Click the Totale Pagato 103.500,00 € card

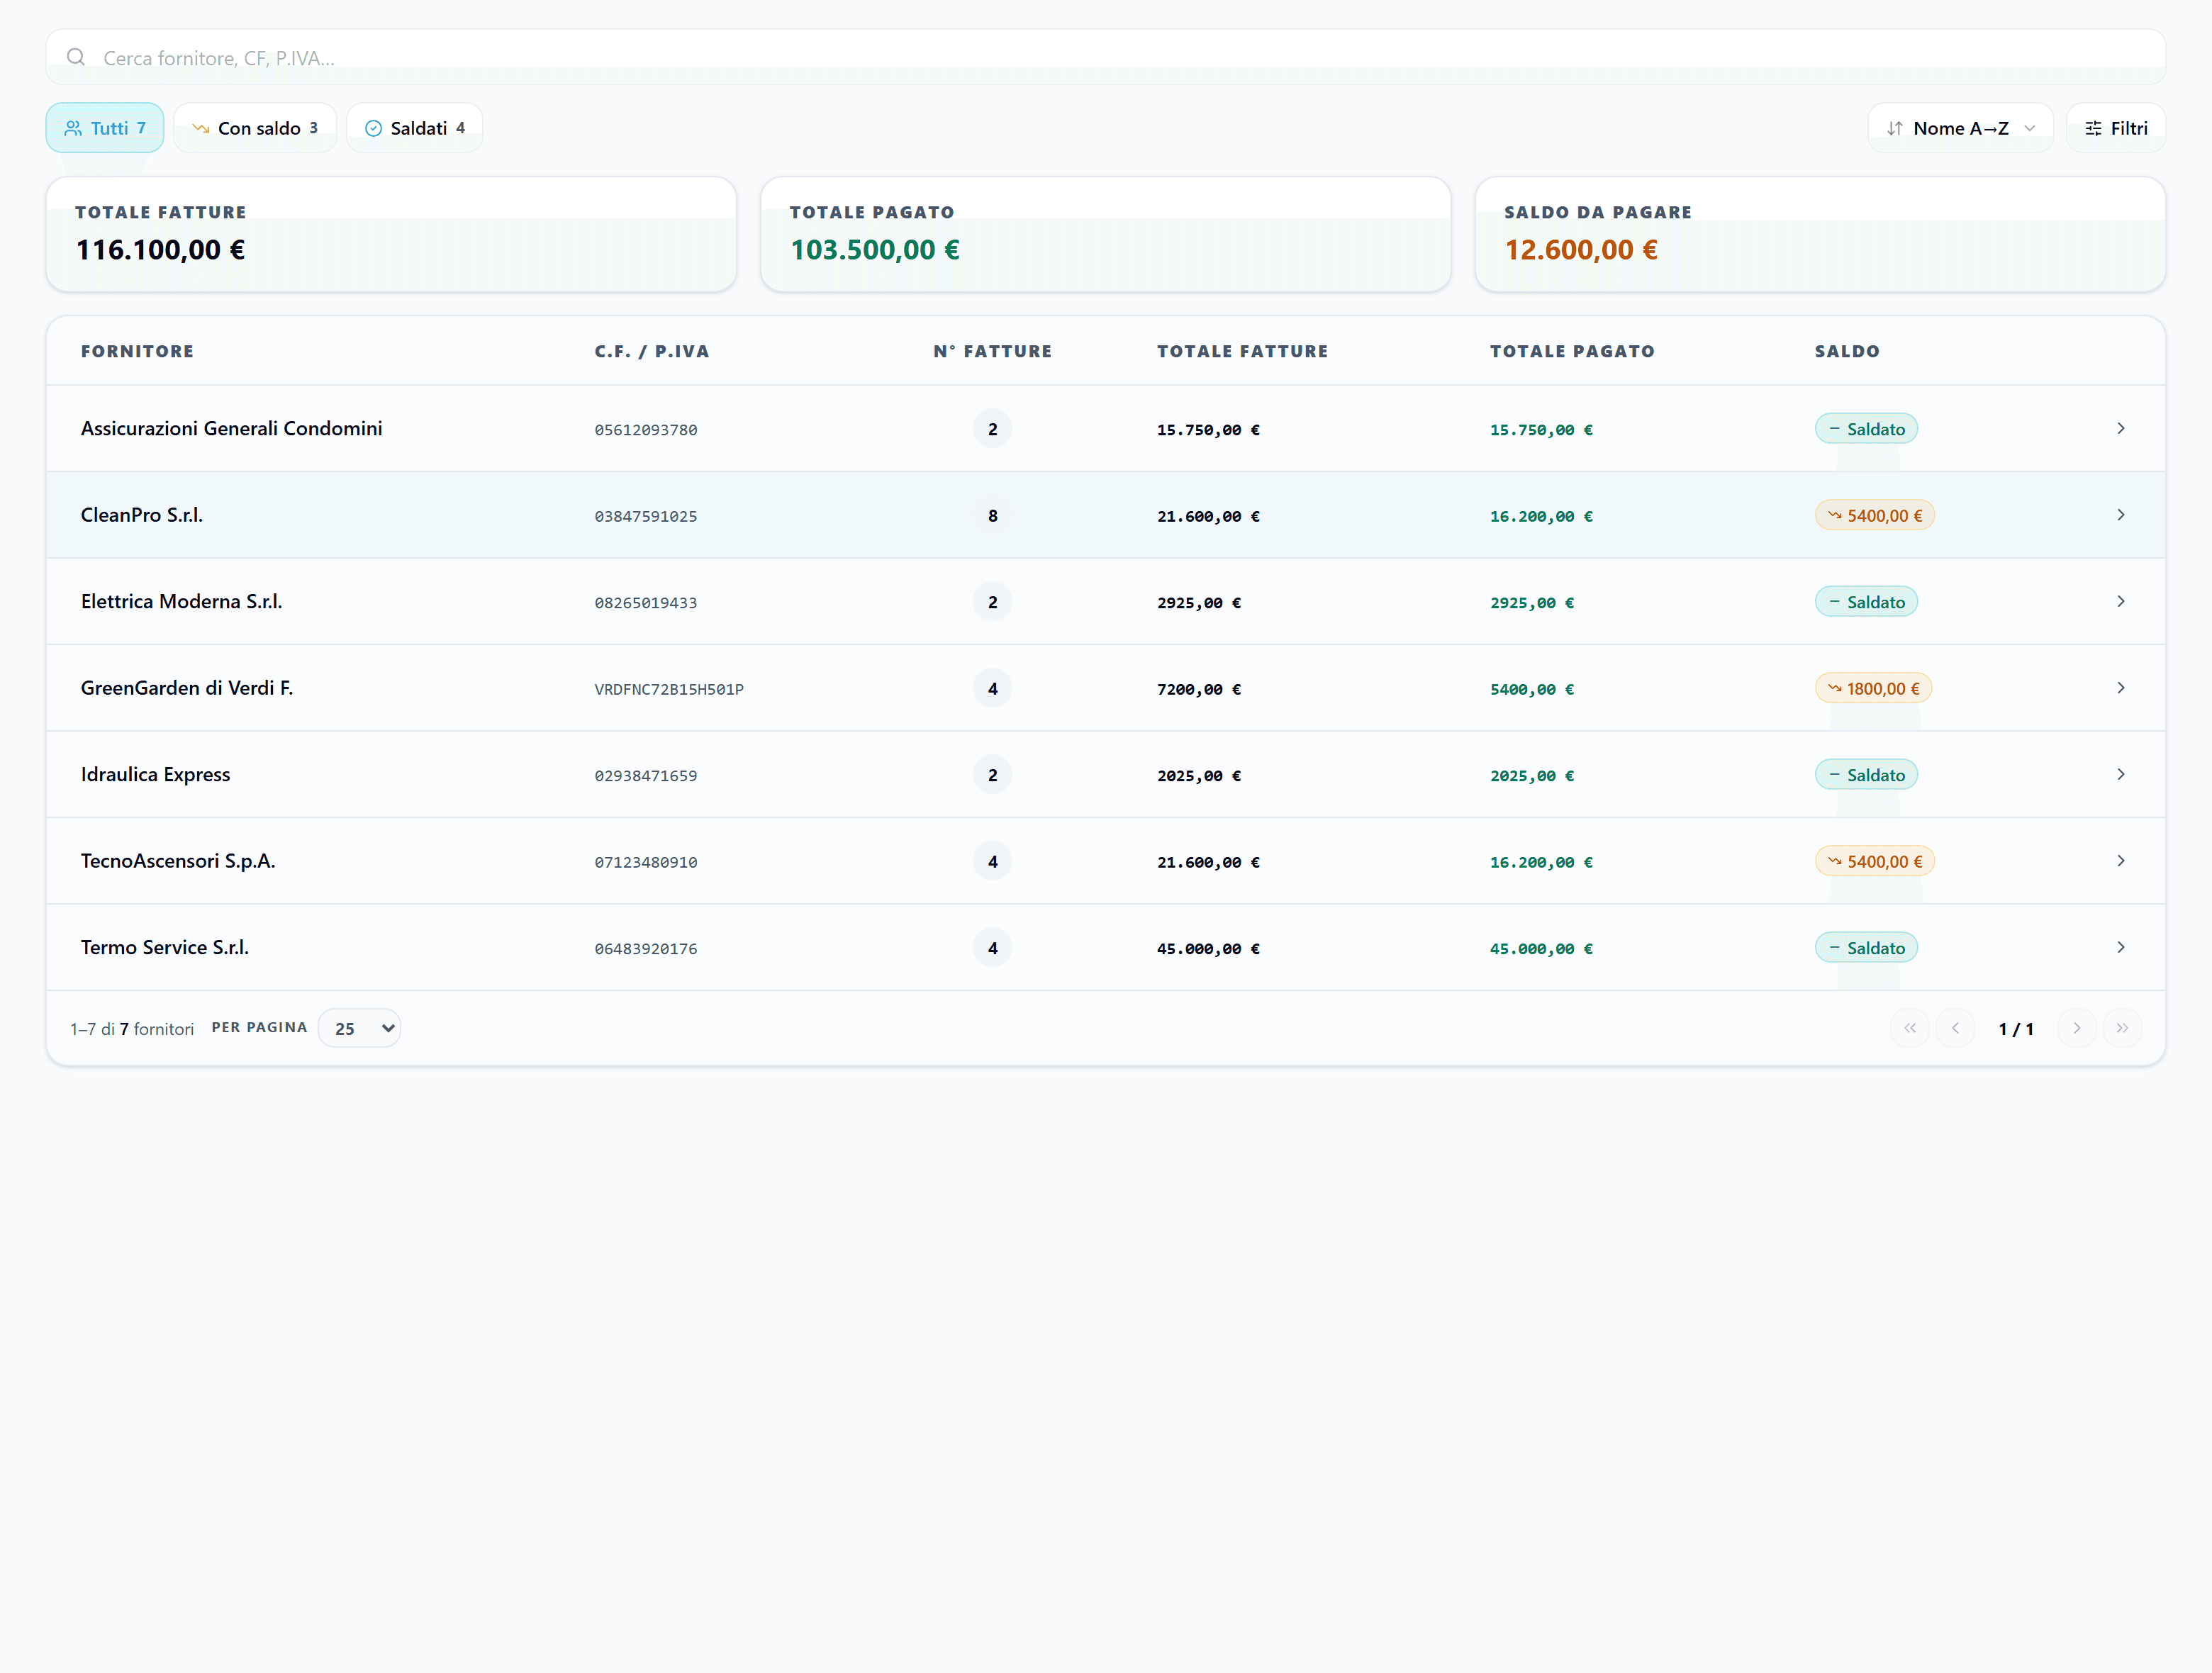[1106, 235]
